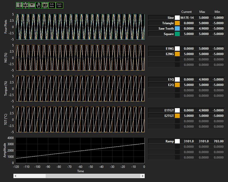Screen dimensions: 228x182
Task: Select the E2Q legend label
Action: pos(171,85)
